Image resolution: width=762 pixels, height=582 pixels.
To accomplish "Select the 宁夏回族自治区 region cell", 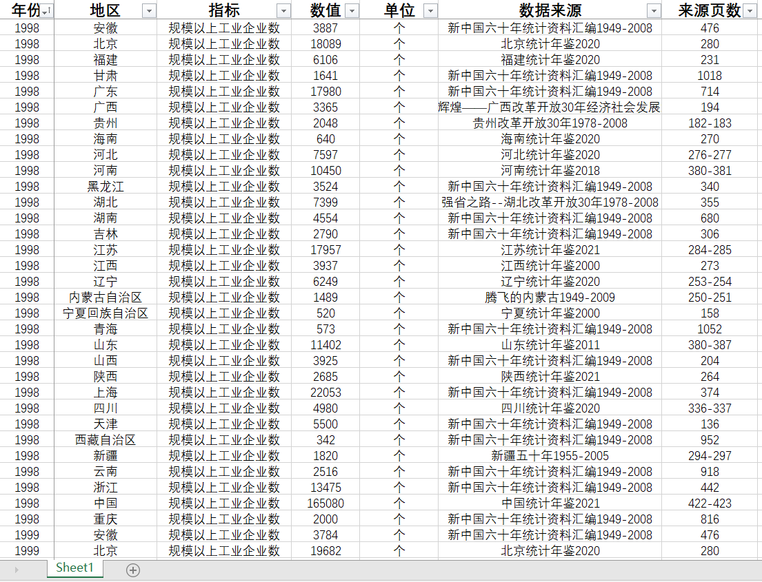I will (x=106, y=313).
